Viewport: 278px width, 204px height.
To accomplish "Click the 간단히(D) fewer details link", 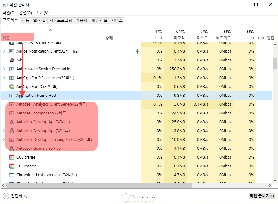I will (x=19, y=196).
